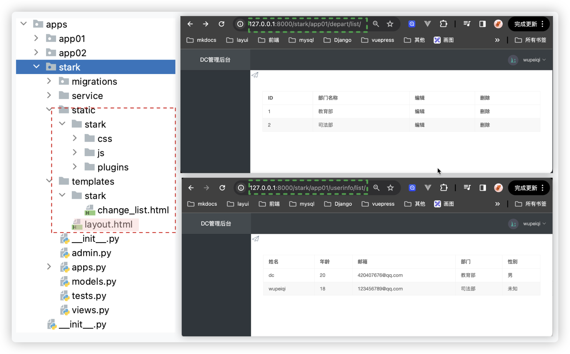Click the bookmark star in top browser
Screen dimensions: 570x354
pos(390,24)
